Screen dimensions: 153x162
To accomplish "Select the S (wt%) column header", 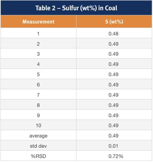I will (114, 22).
